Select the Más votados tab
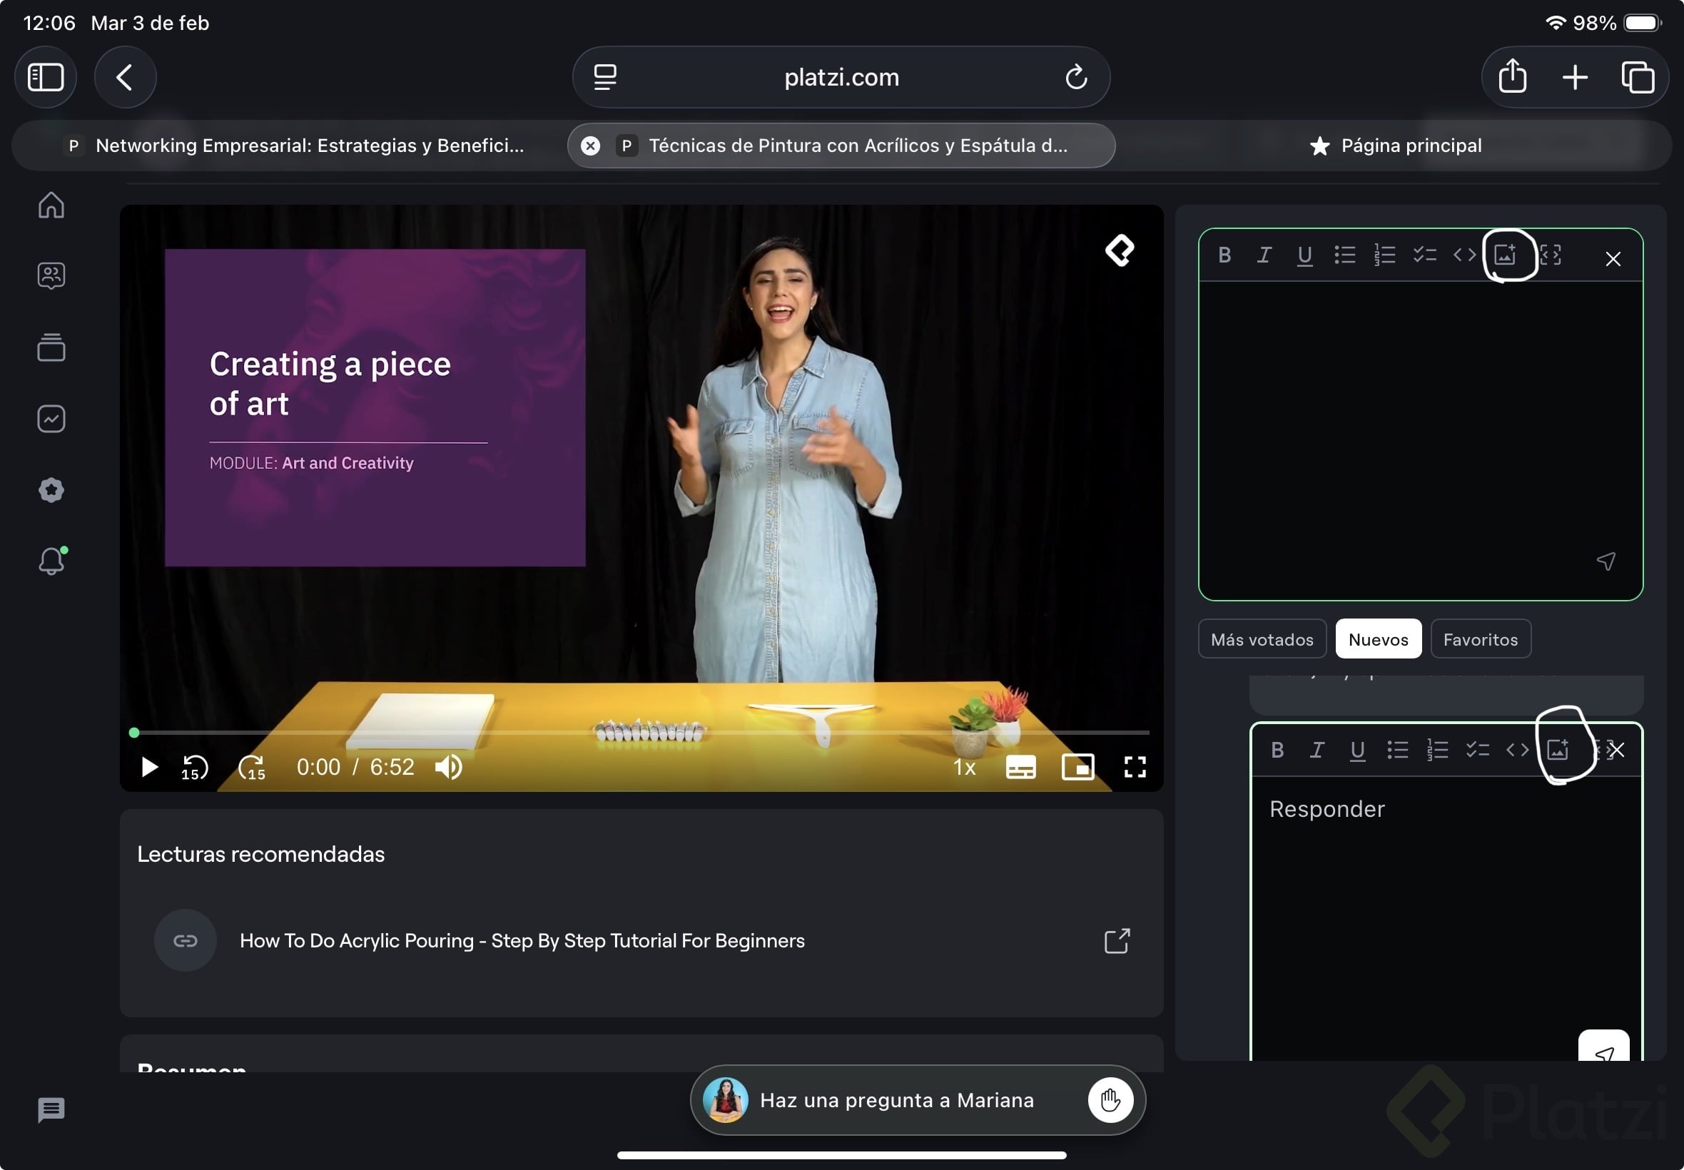Viewport: 1684px width, 1170px height. click(x=1262, y=639)
